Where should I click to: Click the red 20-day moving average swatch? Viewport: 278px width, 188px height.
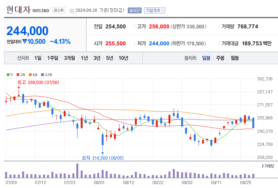(x=18, y=75)
